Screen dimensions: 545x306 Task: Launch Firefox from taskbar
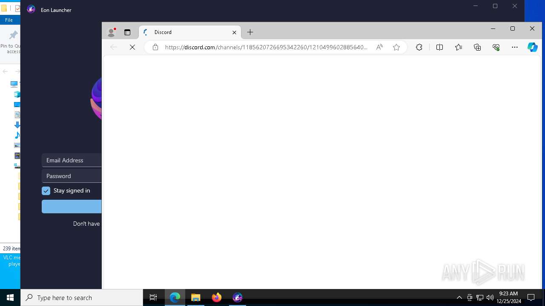[217, 297]
